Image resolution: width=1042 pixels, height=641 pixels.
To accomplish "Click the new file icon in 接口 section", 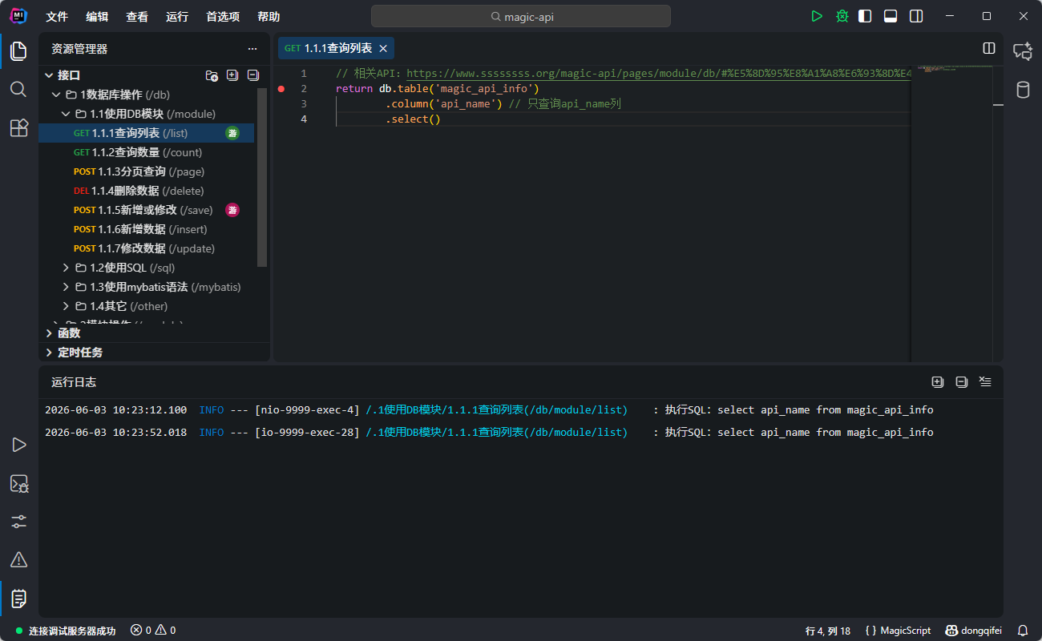I will [232, 75].
